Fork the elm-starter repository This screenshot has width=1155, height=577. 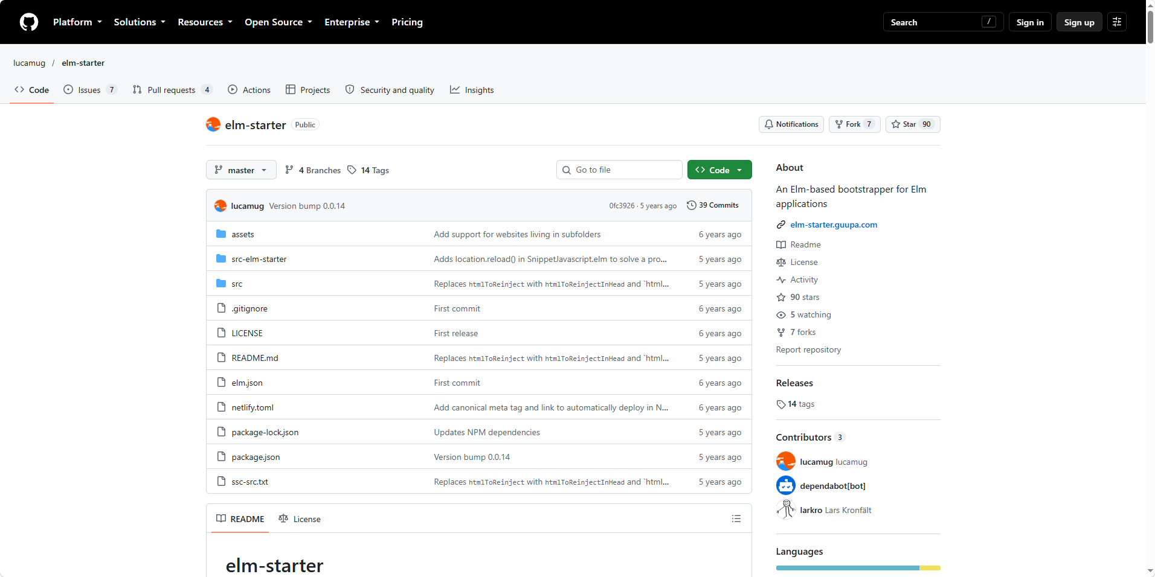(854, 124)
